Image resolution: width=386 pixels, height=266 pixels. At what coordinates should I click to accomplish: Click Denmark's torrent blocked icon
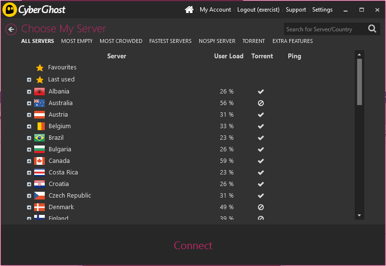261,207
